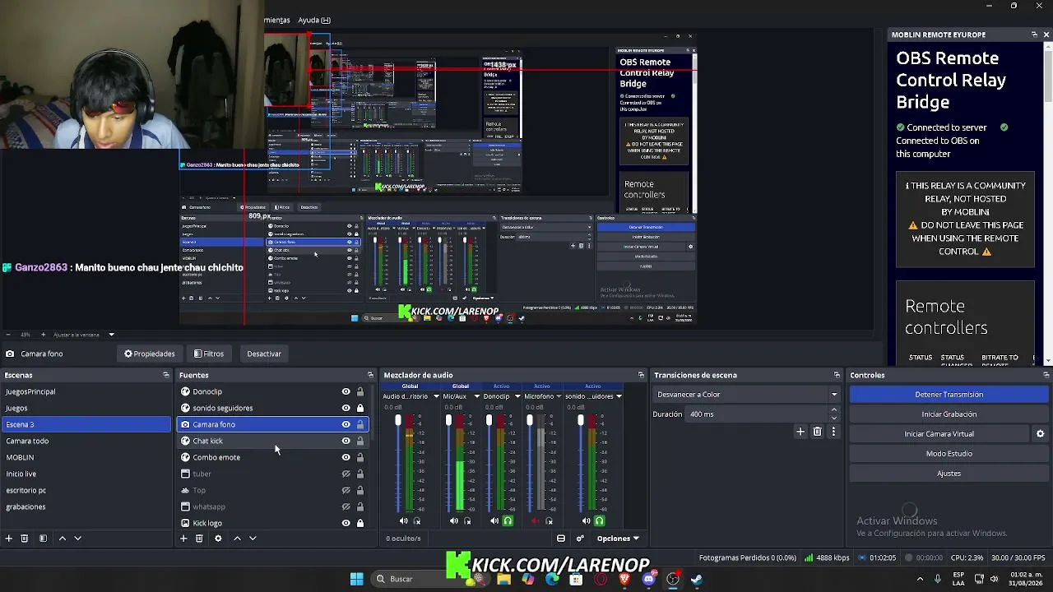
Task: Open the Opciones dropdown in audio mixer
Action: [618, 539]
